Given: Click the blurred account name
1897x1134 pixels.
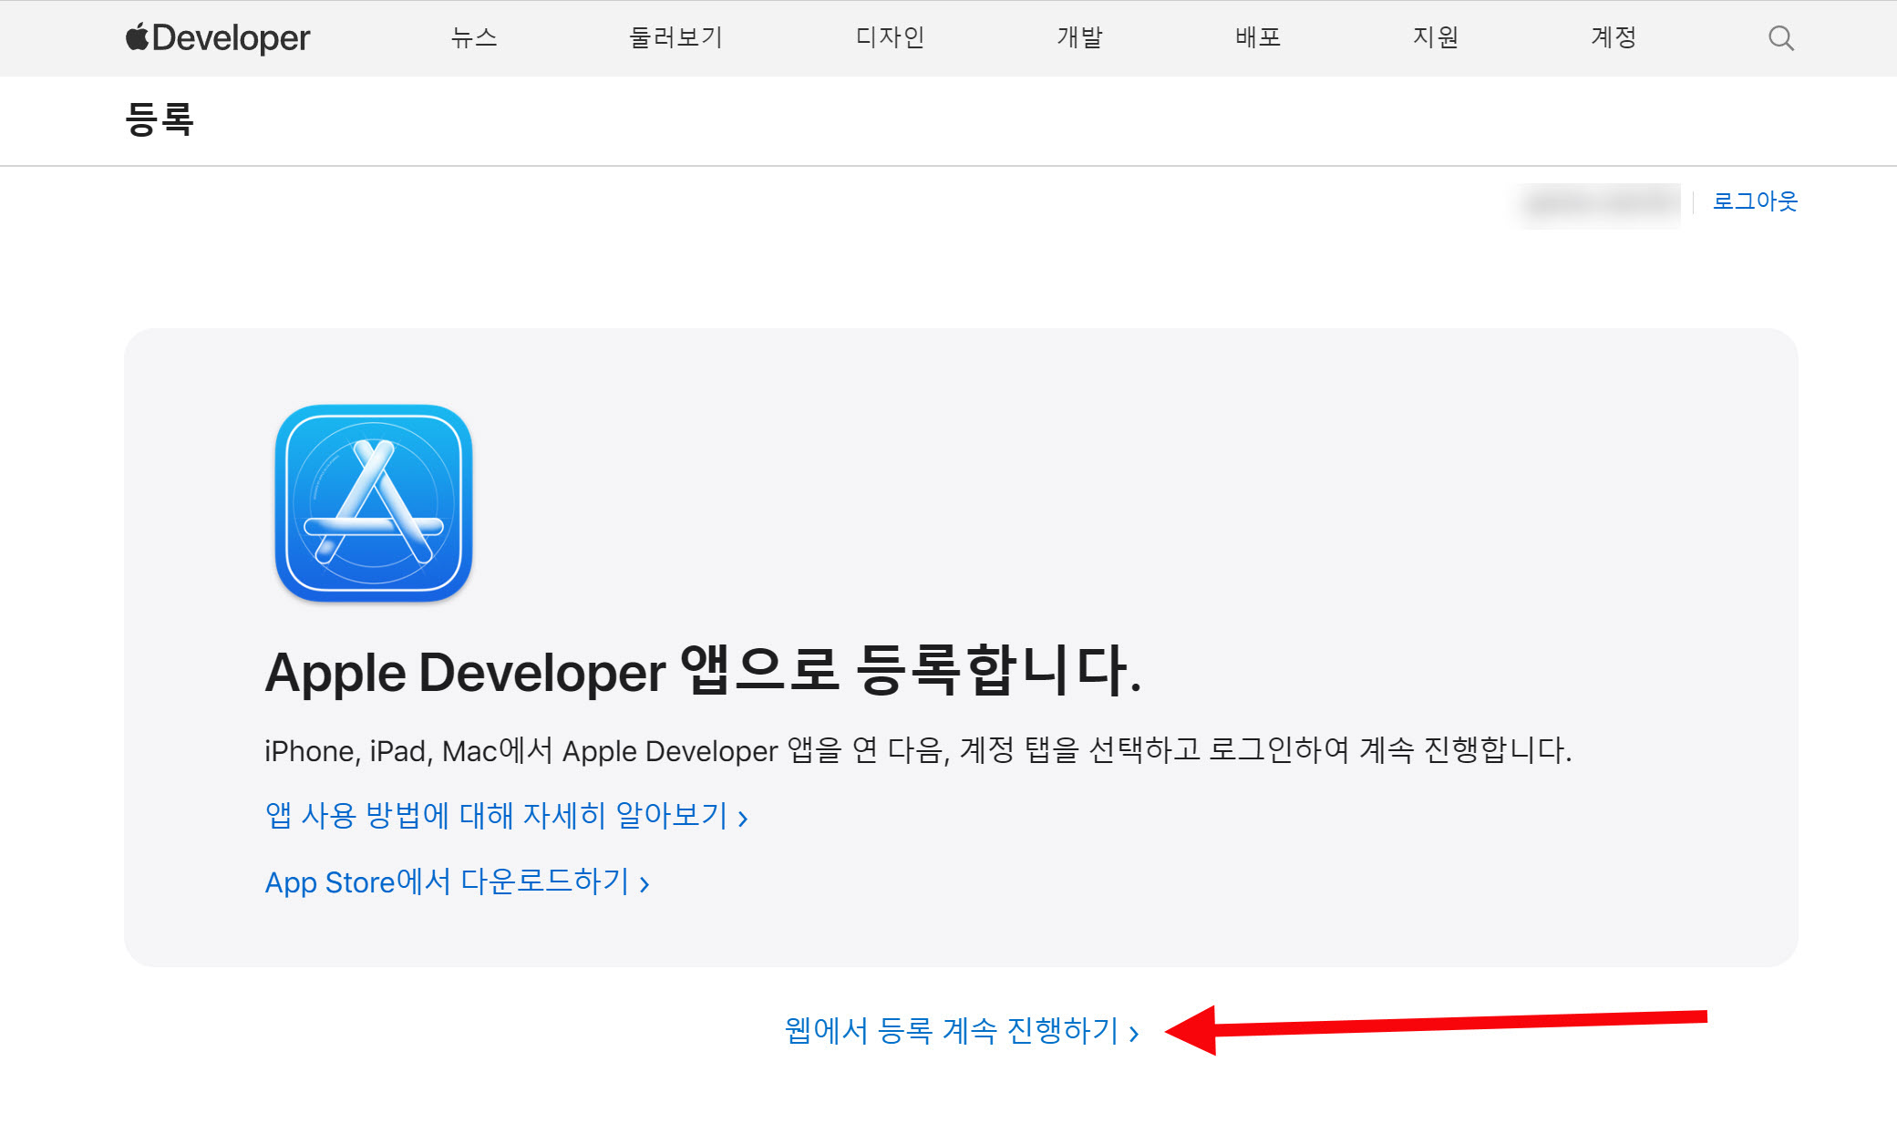Looking at the screenshot, I should [1602, 203].
